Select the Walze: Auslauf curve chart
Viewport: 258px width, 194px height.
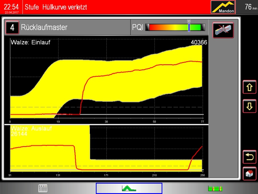click(107, 151)
